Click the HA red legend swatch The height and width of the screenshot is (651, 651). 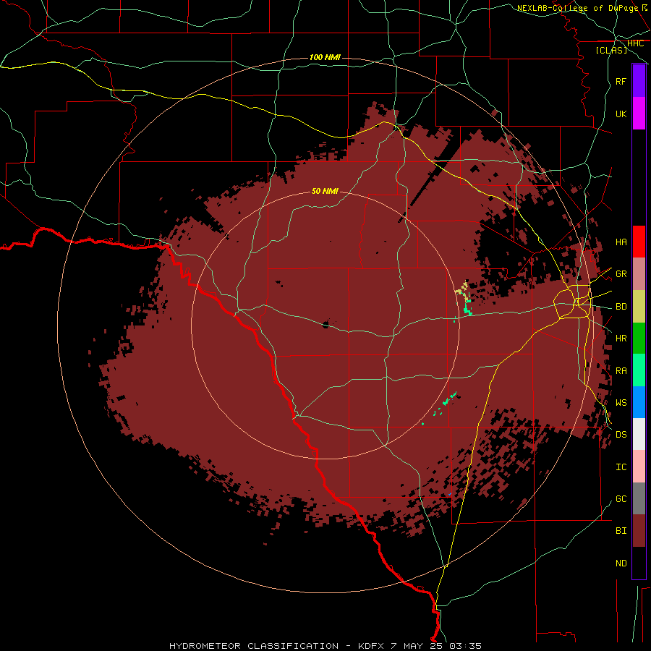pyautogui.click(x=639, y=242)
